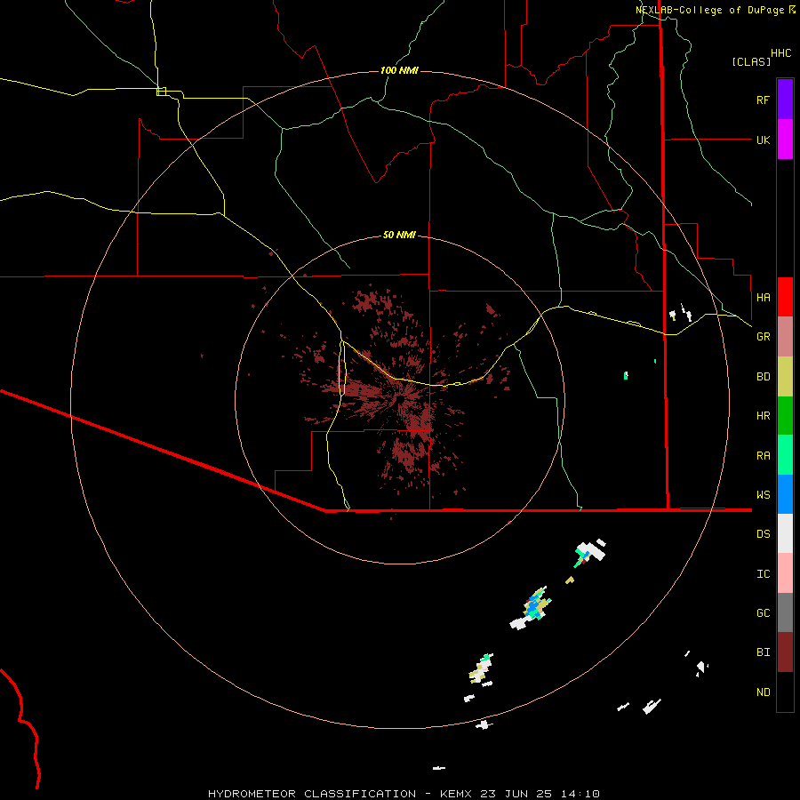
Task: Click the purple RF legend swatch
Action: [785, 100]
